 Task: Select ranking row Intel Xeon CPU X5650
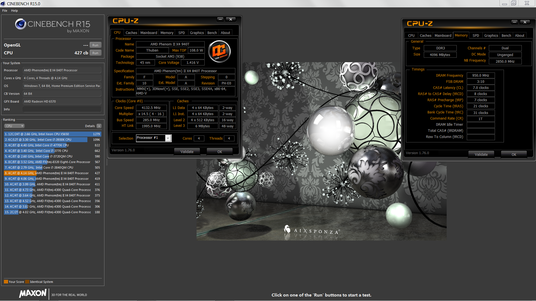[52, 134]
